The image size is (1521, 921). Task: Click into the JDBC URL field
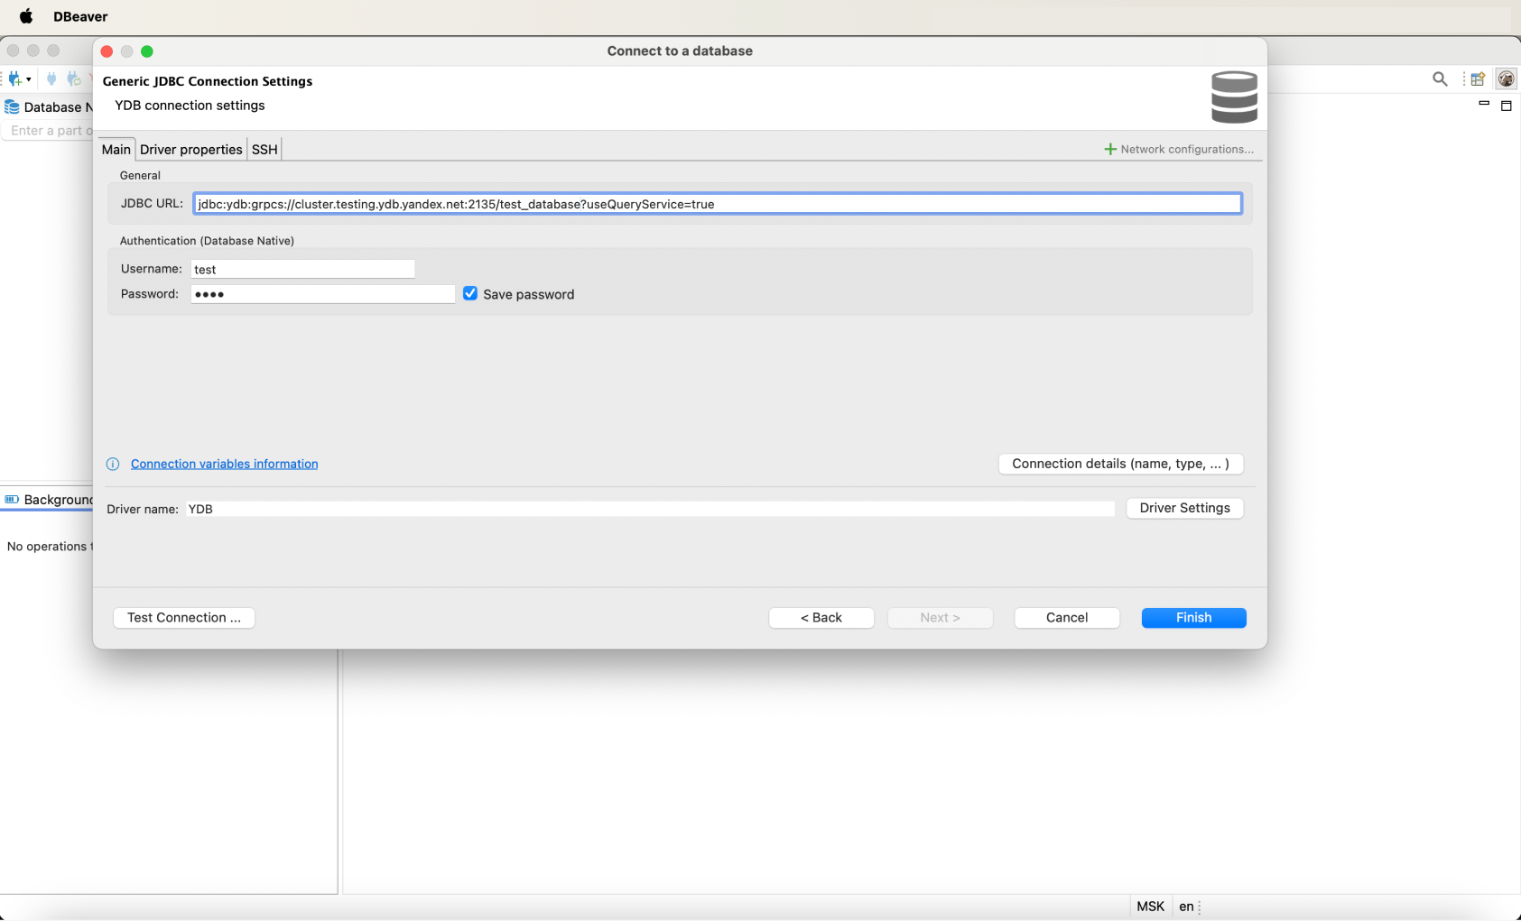pos(717,204)
